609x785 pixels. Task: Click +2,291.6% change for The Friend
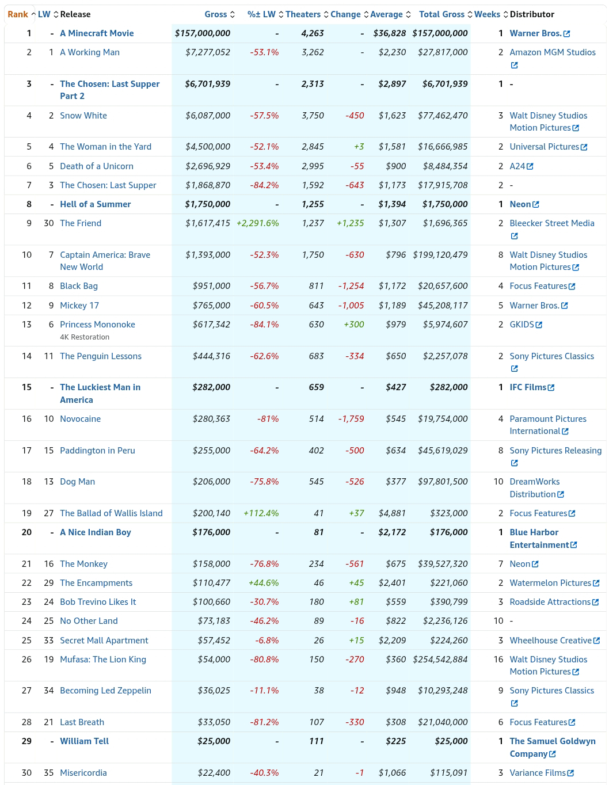click(258, 223)
